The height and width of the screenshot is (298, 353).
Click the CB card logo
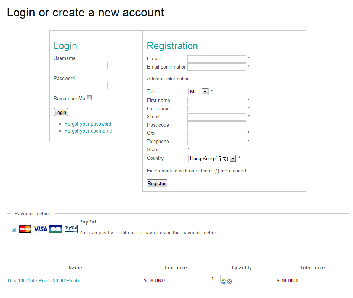coord(55,229)
